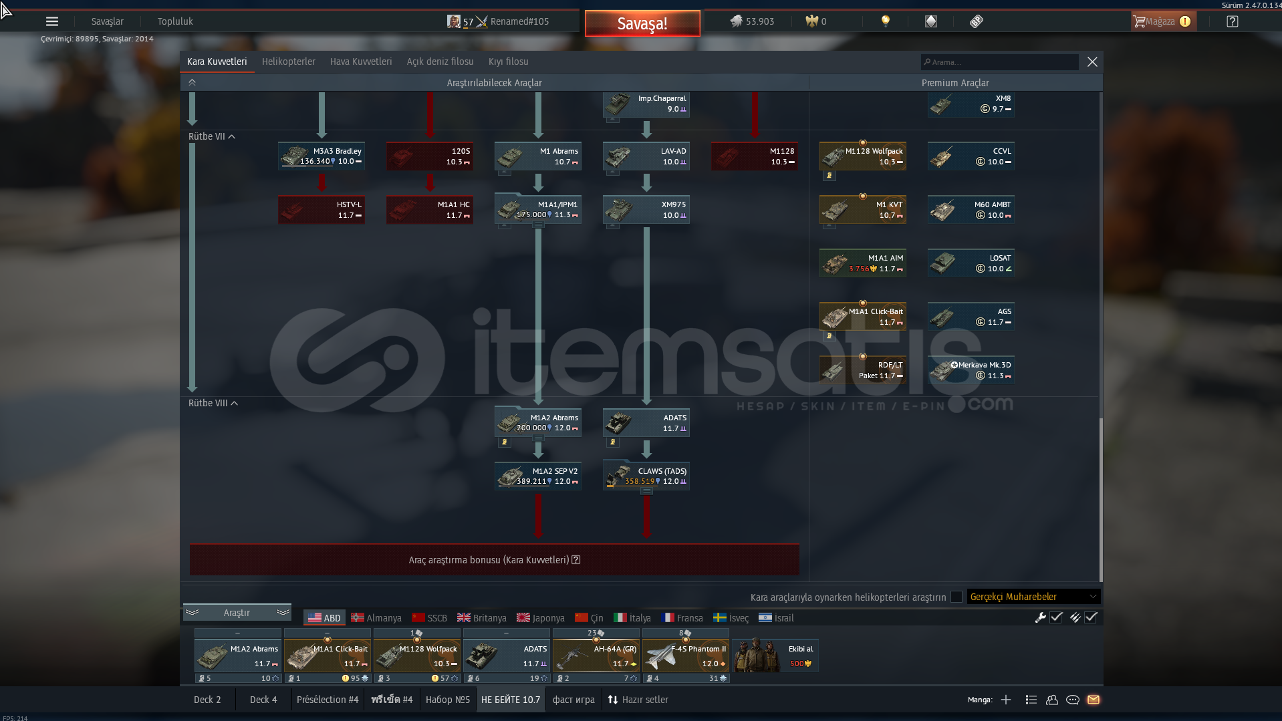The height and width of the screenshot is (721, 1282).
Task: Toggle auto-refill ammo checkbox
Action: point(1091,617)
